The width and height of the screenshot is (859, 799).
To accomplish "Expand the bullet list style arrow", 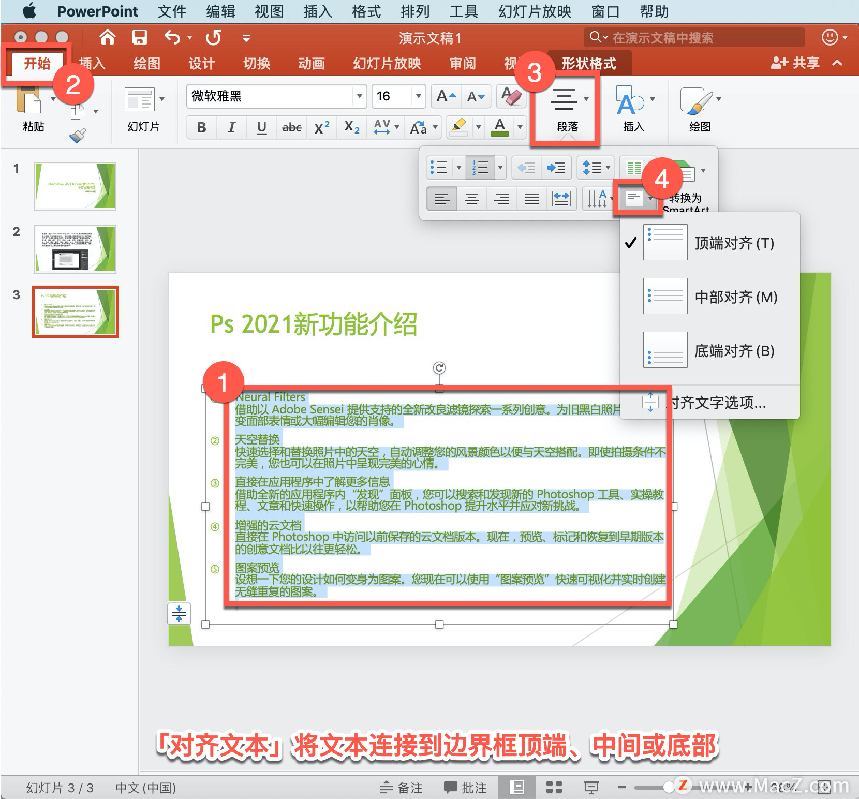I will pos(458,168).
